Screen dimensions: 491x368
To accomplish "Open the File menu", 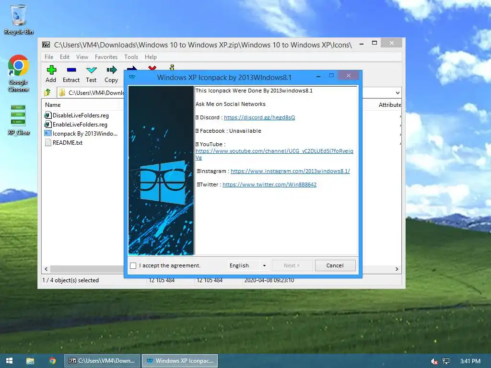I will coord(49,57).
